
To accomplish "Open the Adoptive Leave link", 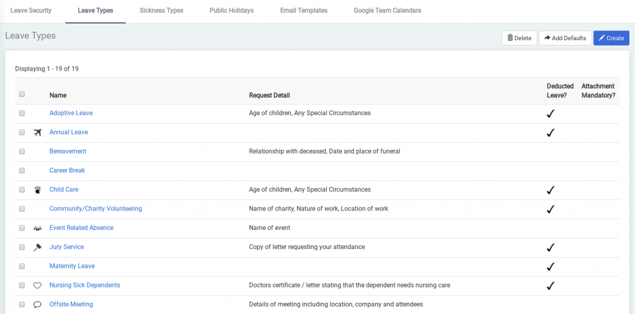I will tap(71, 113).
